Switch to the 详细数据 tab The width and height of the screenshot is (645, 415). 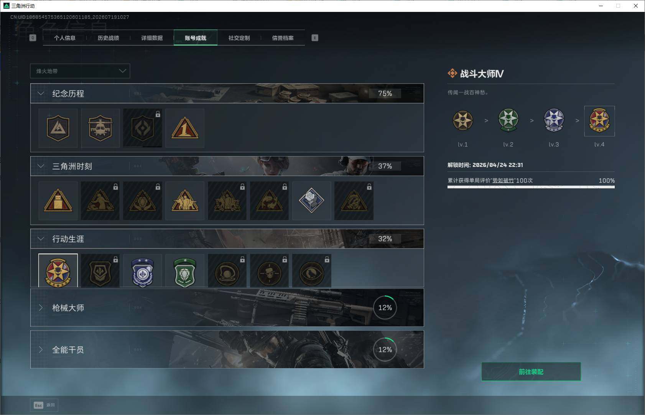152,38
